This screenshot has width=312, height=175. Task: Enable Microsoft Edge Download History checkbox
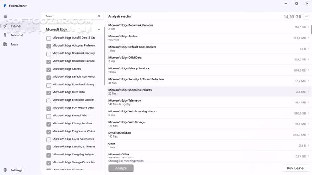pos(49,85)
